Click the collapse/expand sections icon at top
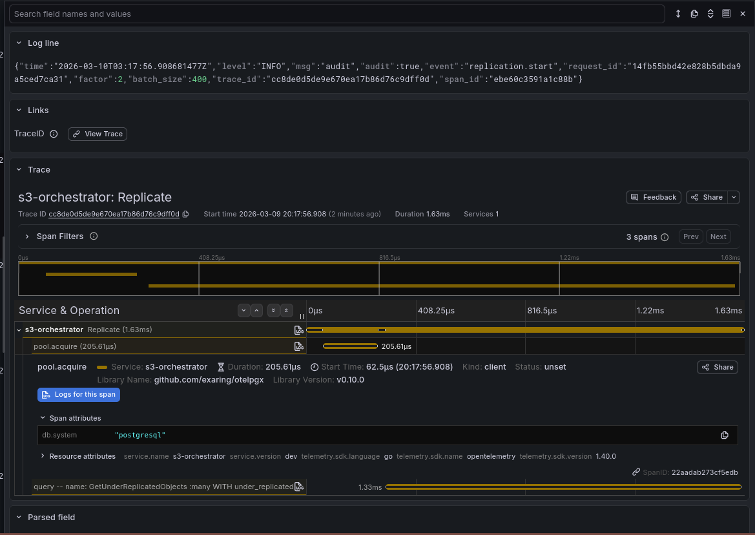The height and width of the screenshot is (535, 755). click(x=710, y=14)
